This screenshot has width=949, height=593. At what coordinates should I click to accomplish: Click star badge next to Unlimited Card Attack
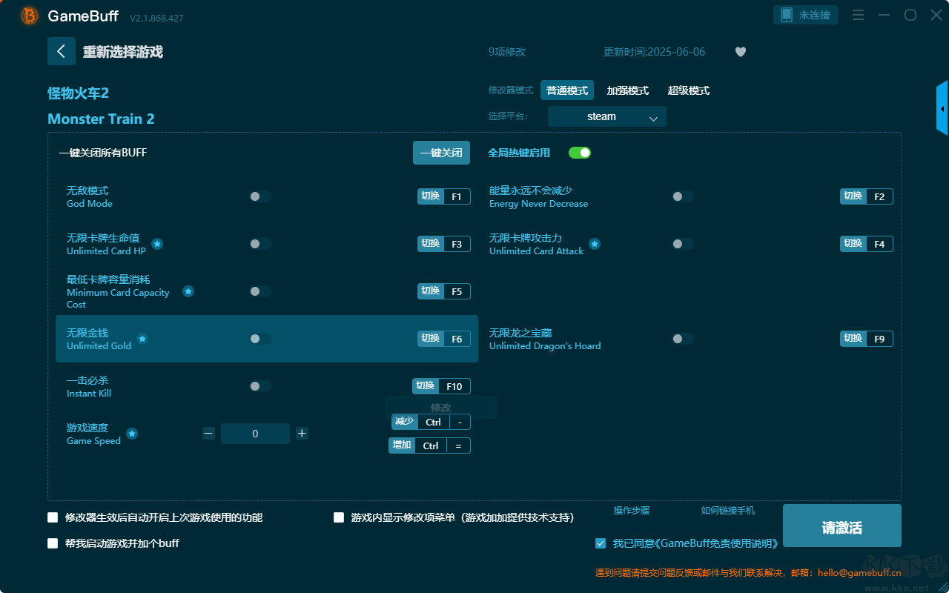[595, 244]
